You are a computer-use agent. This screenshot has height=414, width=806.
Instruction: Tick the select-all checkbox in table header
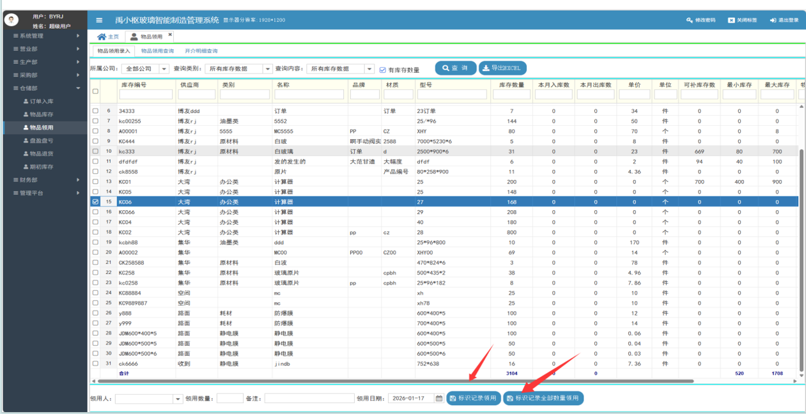[95, 91]
